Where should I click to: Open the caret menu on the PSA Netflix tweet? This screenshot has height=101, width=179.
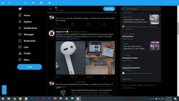(x=114, y=82)
